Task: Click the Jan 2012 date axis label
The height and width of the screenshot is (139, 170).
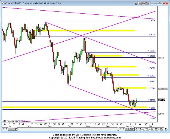Action: pyautogui.click(x=130, y=126)
